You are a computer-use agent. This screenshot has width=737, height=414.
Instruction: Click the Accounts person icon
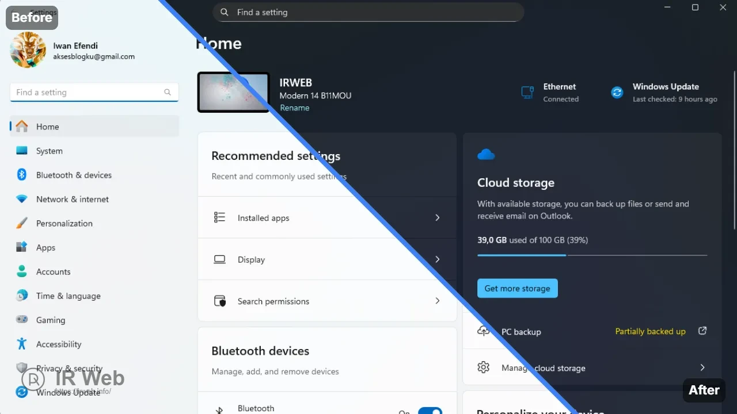(22, 271)
